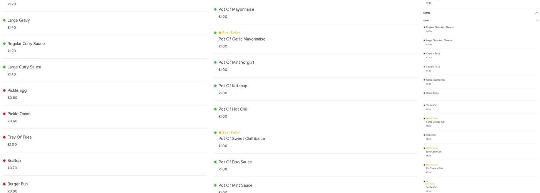Click the Best Seller star above Fanta Orange Can

pyautogui.click(x=427, y=119)
